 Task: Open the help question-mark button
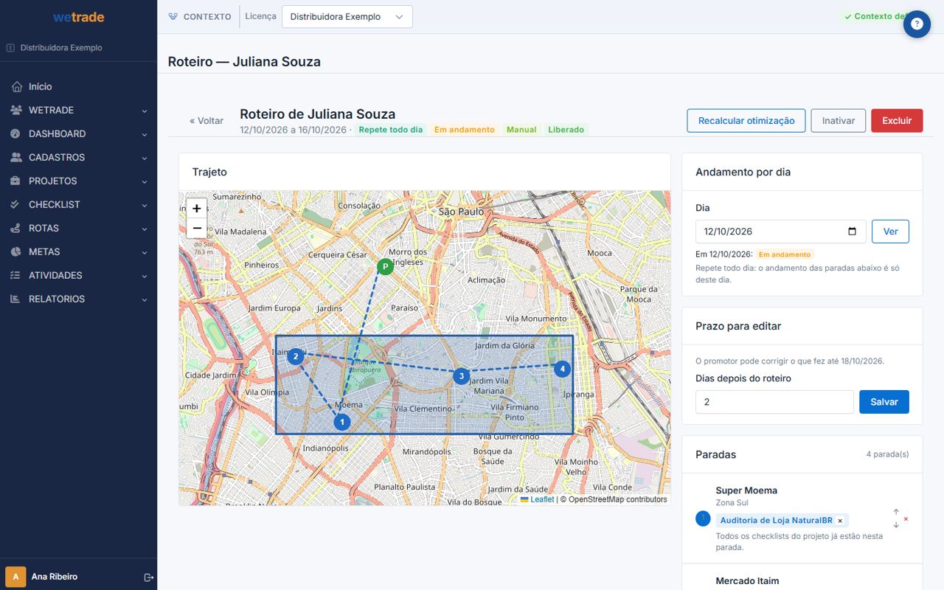[x=917, y=24]
